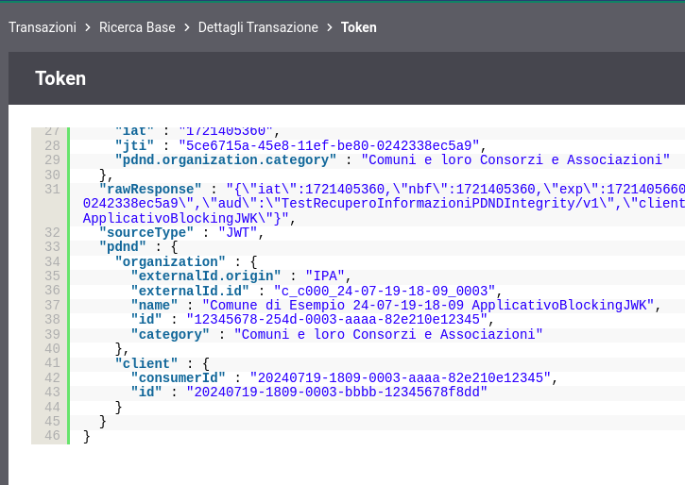Click the "name" key on line 37
The width and height of the screenshot is (685, 485).
154,306
